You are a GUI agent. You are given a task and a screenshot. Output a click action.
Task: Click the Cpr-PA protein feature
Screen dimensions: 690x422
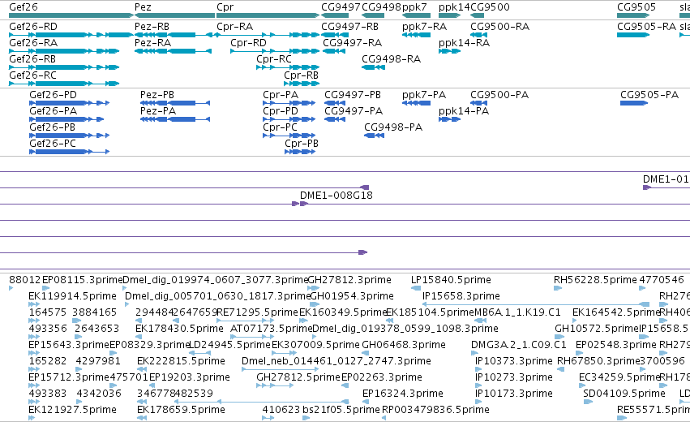coord(289,103)
